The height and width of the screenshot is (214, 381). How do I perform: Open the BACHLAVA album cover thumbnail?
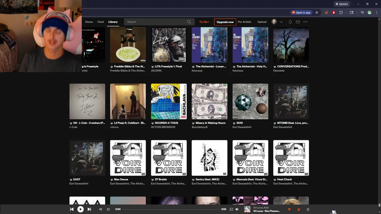pos(169,101)
